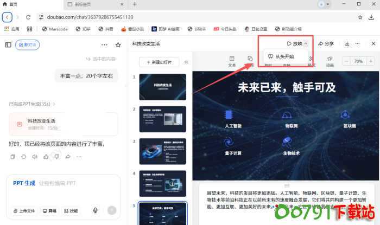Open the 动画 animation tool
Image resolution: width=380 pixels, height=225 pixels.
click(330, 61)
